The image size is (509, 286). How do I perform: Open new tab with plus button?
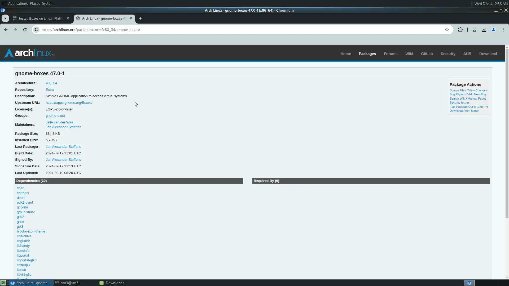[x=141, y=18]
